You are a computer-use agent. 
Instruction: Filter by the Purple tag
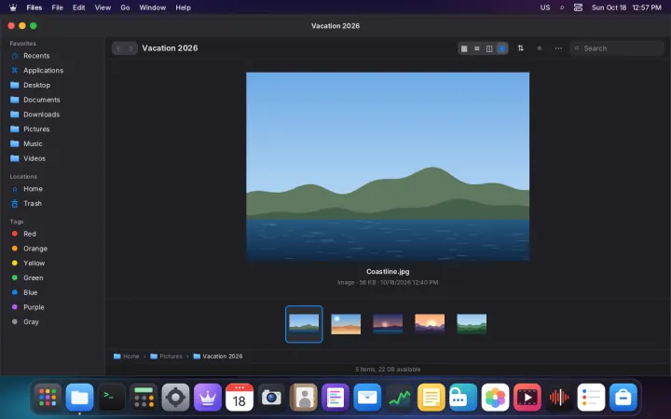pos(52,307)
